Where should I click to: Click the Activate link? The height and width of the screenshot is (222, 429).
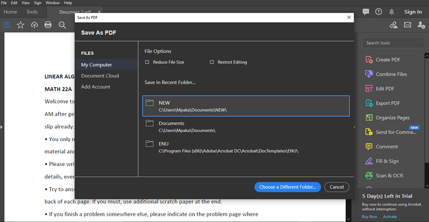point(390,216)
